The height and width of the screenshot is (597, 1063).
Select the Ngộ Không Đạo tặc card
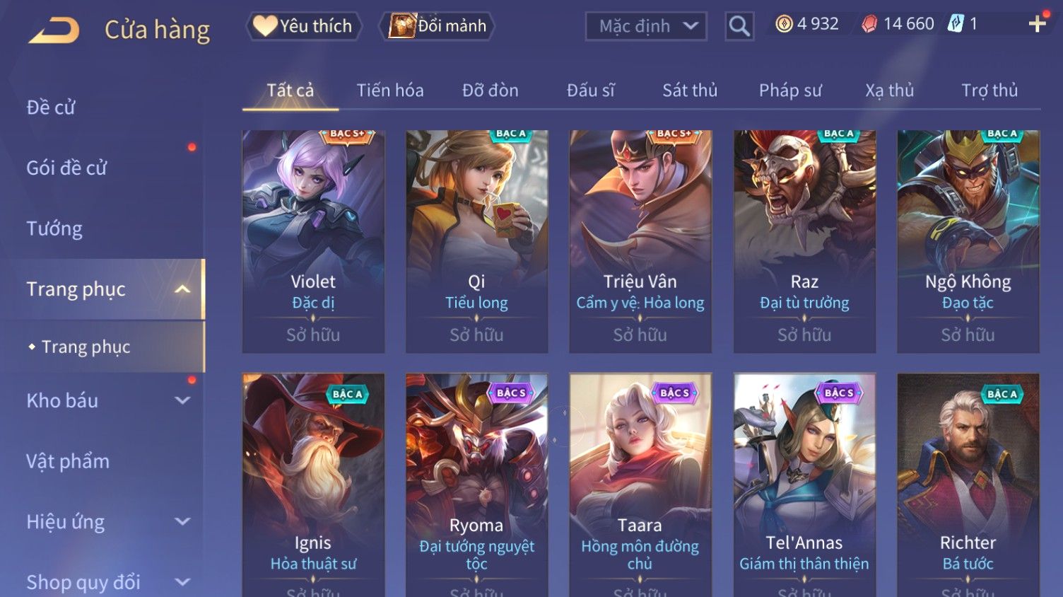coord(968,241)
